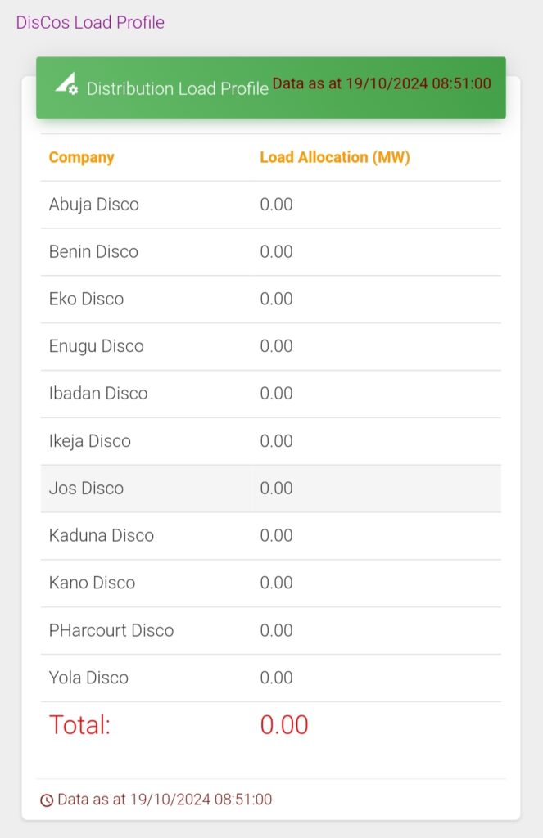The height and width of the screenshot is (838, 543).
Task: Select the highlighted Jos Disco row
Action: pyautogui.click(x=271, y=489)
